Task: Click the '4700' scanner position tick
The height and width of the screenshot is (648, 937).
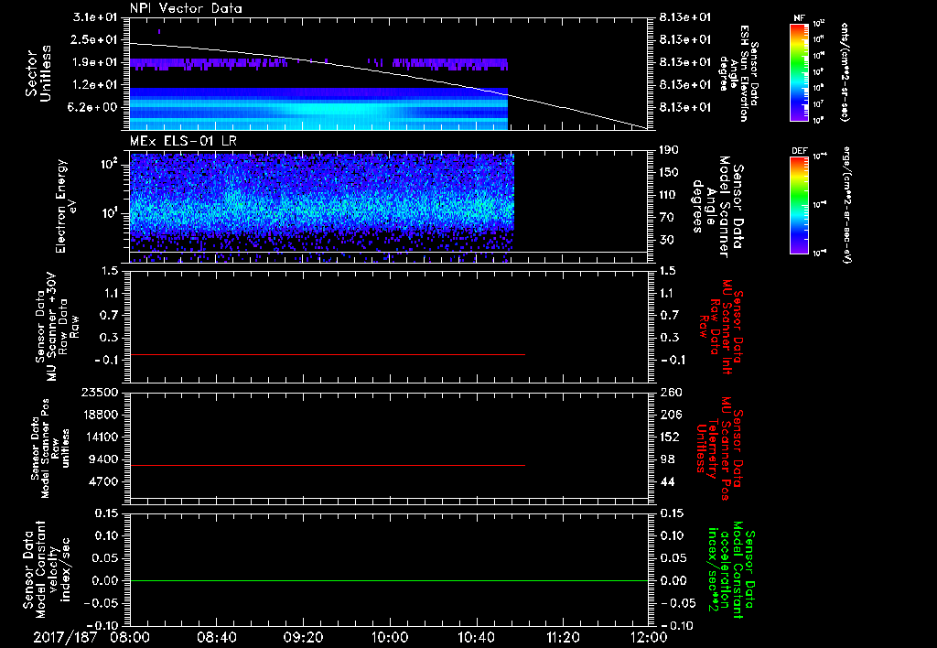Action: pos(102,481)
